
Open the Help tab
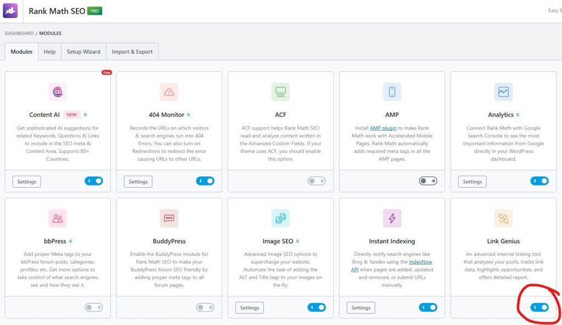pyautogui.click(x=49, y=52)
